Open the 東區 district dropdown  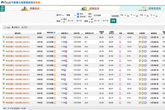[71, 15]
